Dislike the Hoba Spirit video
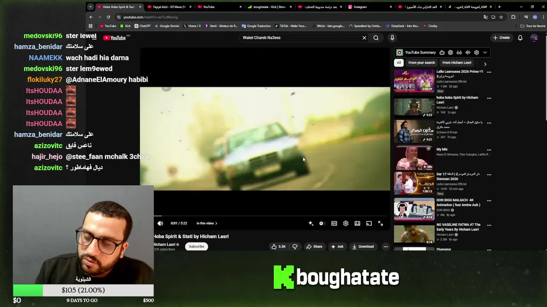This screenshot has width=547, height=307. [295, 246]
